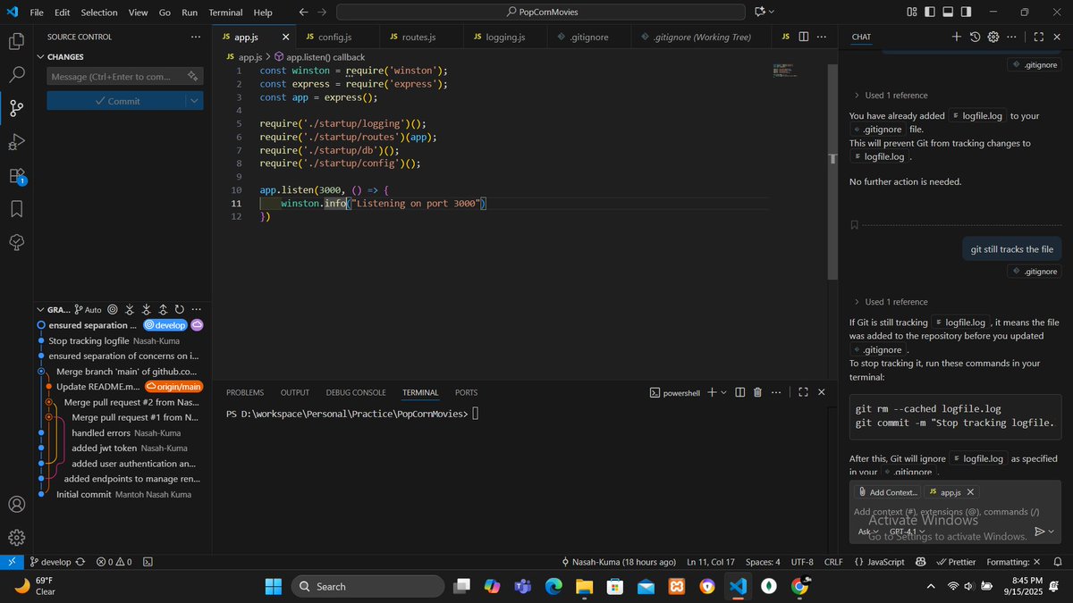
Task: Open the Extensions view
Action: click(16, 176)
